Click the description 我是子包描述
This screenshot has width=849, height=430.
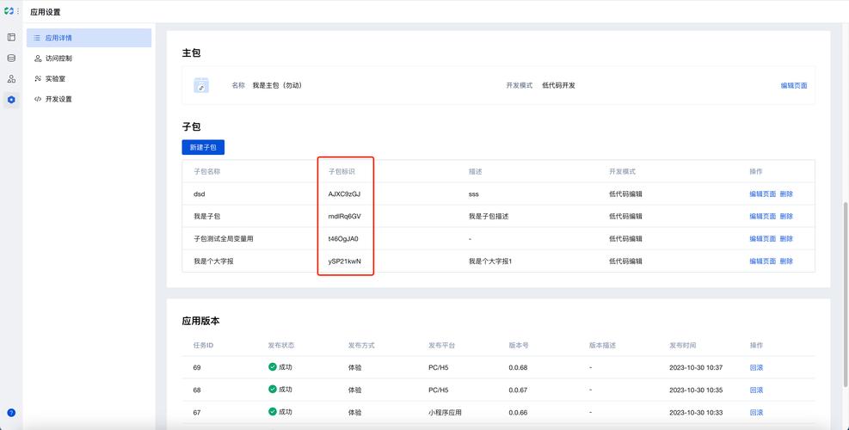click(x=489, y=216)
